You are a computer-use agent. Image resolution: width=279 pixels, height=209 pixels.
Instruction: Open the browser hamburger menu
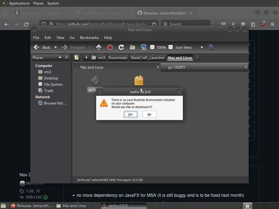[272, 24]
